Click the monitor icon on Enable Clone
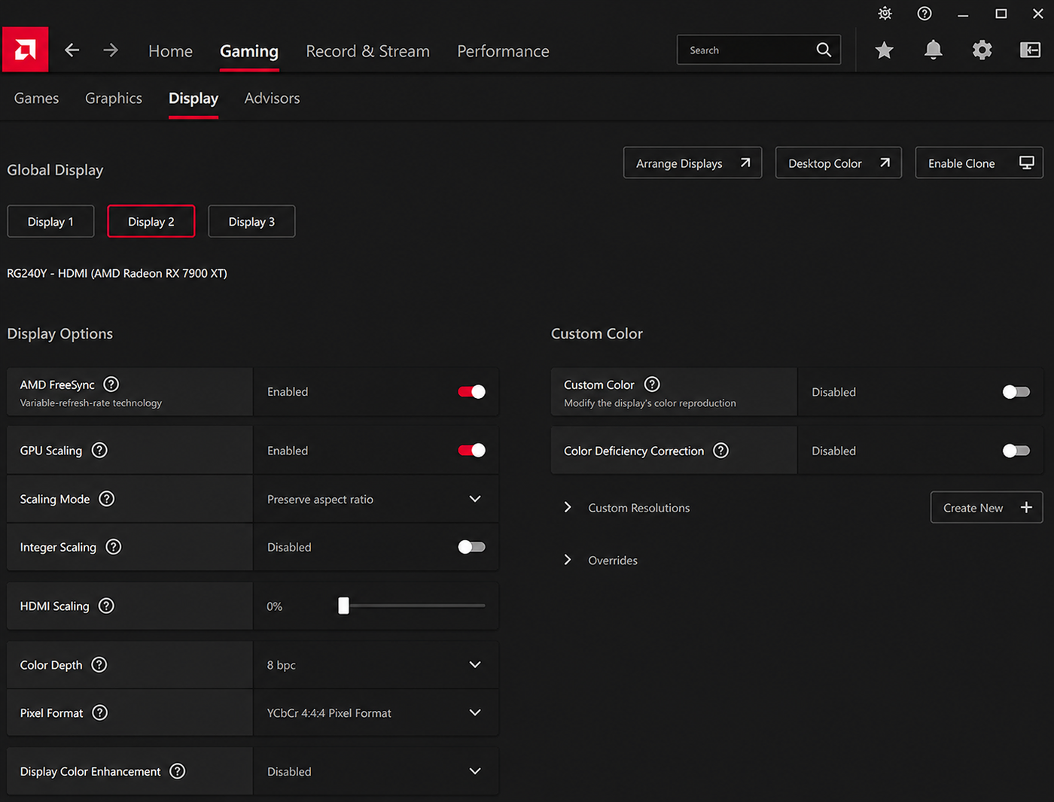The image size is (1054, 802). click(1026, 163)
